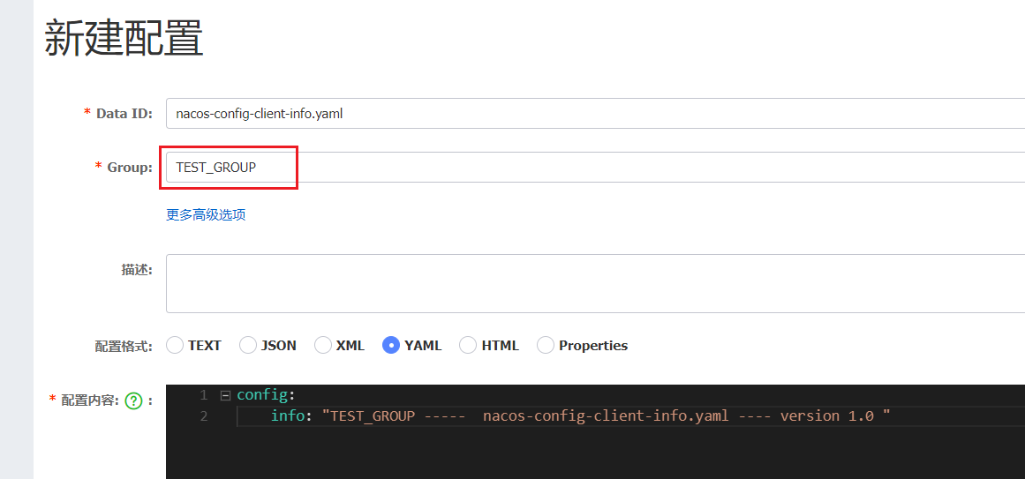Click line number 2 in the editor gutter
Viewport: 1025px width, 479px height.
(203, 415)
